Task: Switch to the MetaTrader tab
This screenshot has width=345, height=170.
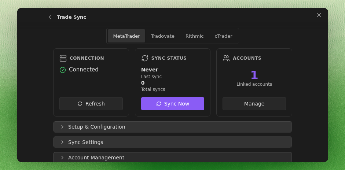Action: point(126,36)
